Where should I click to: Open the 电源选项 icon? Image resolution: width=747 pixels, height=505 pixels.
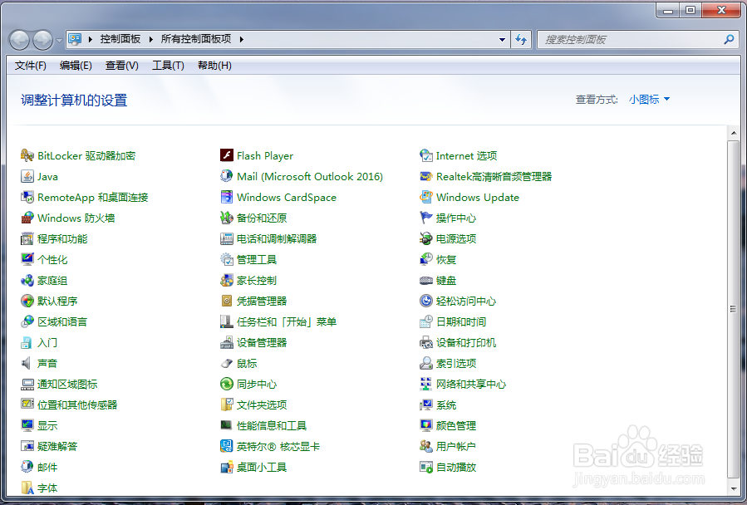425,238
